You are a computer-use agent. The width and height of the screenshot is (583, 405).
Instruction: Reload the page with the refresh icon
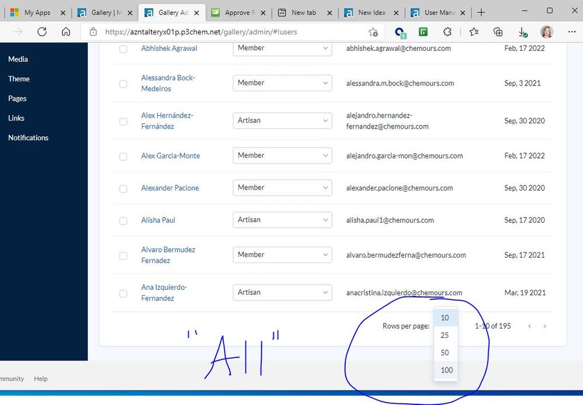pos(42,32)
